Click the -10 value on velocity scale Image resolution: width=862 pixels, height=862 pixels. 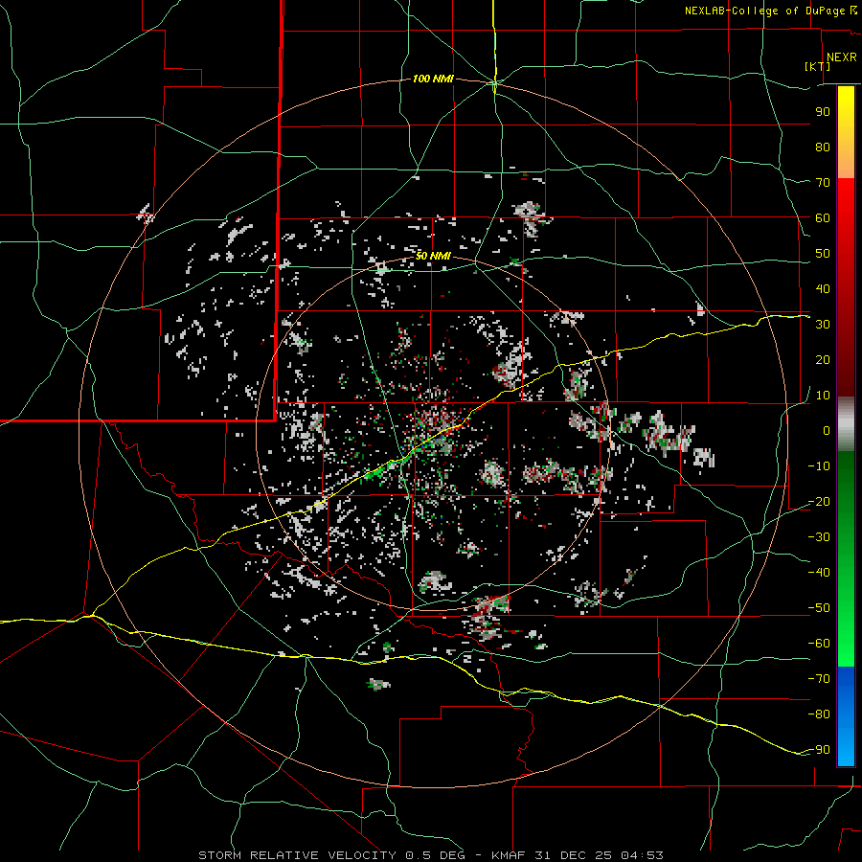click(819, 466)
